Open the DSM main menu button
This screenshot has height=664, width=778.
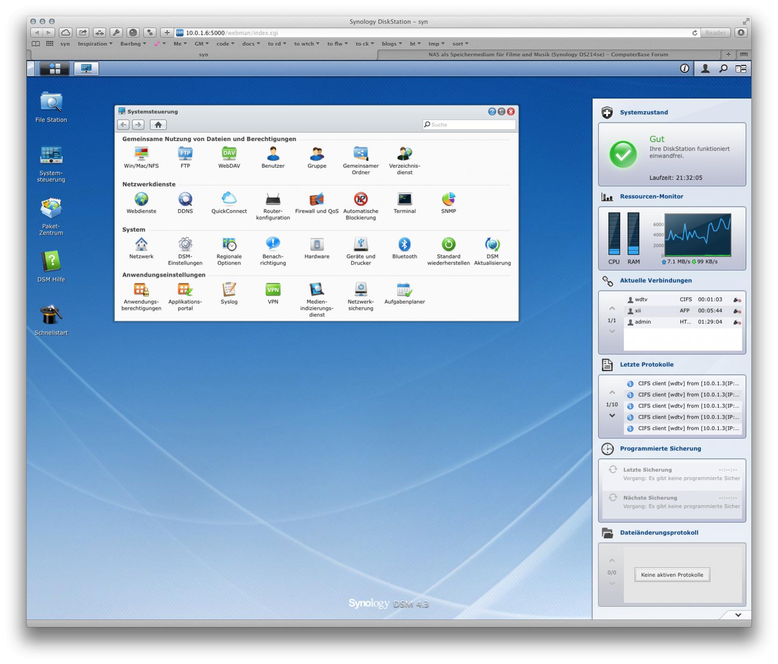pyautogui.click(x=55, y=69)
